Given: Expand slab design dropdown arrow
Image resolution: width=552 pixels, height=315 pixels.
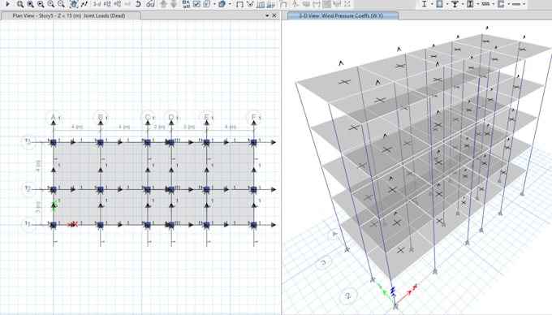Looking at the screenshot, I should [x=524, y=4].
